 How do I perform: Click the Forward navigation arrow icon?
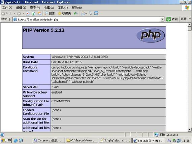click(19, 13)
